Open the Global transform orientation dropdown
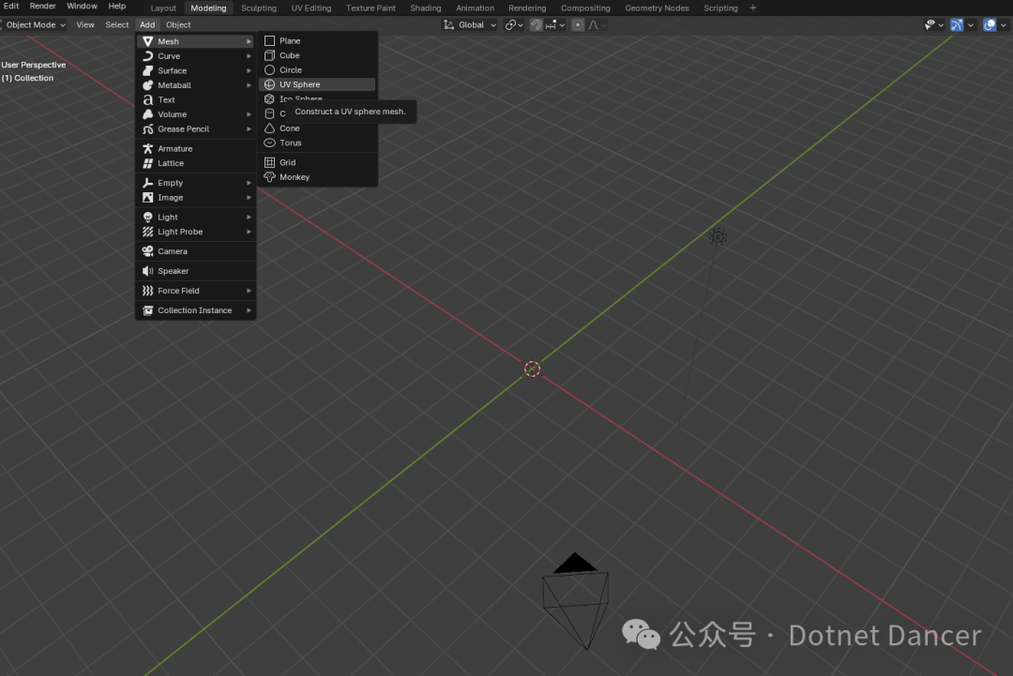 [x=472, y=24]
